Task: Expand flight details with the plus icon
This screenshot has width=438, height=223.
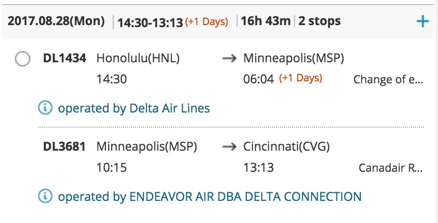Action: [423, 22]
